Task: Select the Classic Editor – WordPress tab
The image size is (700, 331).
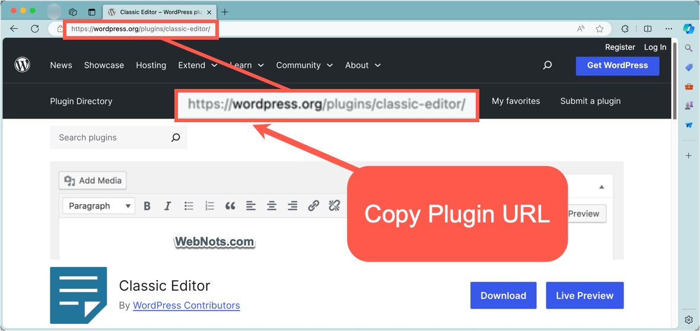Action: tap(159, 12)
